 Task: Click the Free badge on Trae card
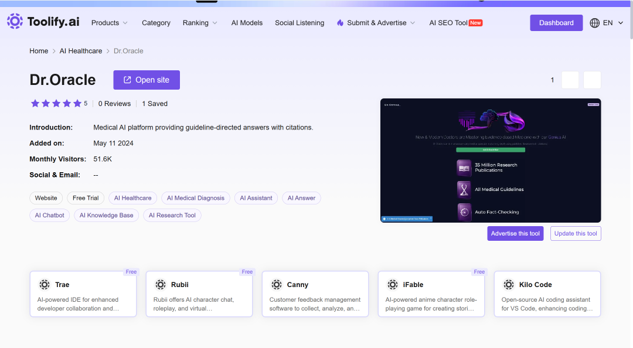131,272
